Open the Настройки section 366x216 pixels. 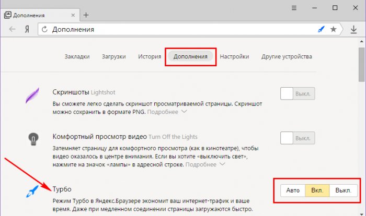[234, 57]
